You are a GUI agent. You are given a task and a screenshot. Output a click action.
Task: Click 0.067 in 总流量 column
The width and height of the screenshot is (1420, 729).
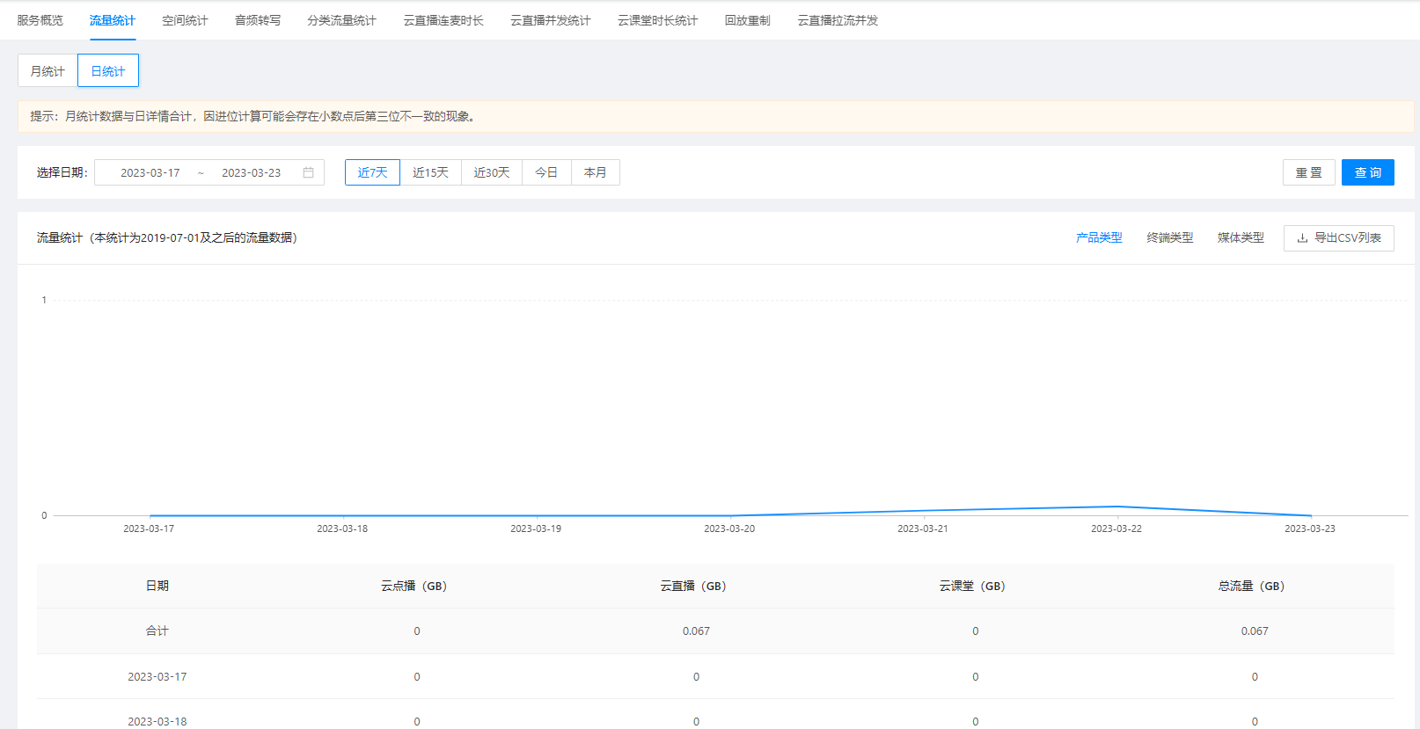tap(1255, 631)
